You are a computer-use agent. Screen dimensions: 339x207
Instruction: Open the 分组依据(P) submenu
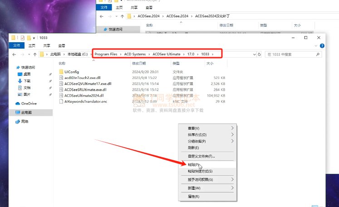click(x=207, y=141)
